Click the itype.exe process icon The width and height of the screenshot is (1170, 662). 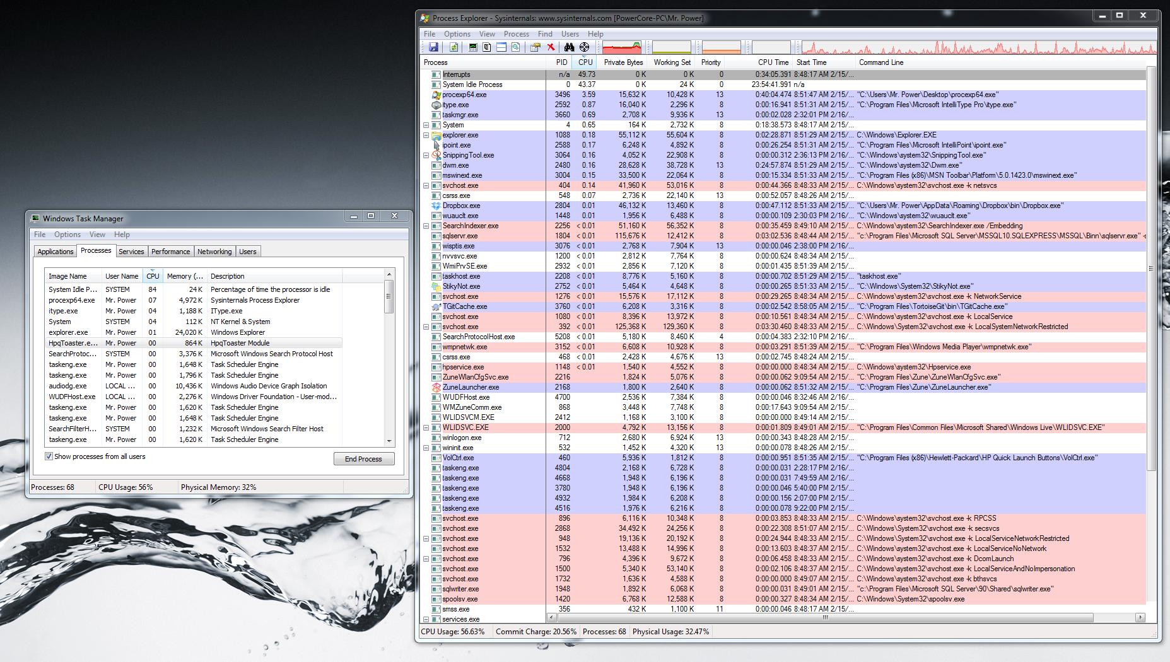click(x=436, y=105)
